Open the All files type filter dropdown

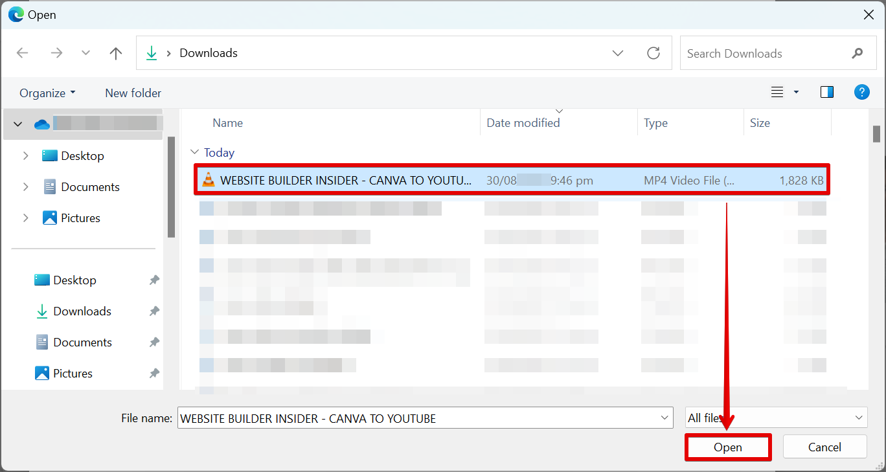coord(776,418)
